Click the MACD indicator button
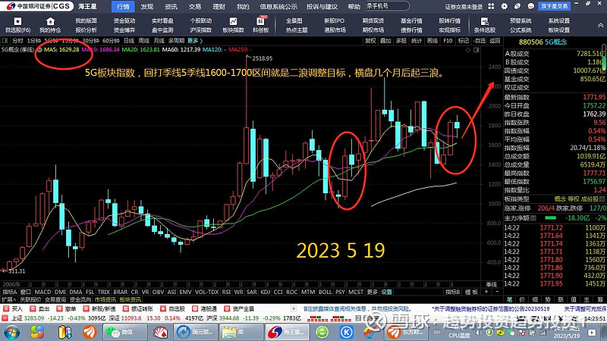The height and width of the screenshot is (341, 607). coord(42,292)
